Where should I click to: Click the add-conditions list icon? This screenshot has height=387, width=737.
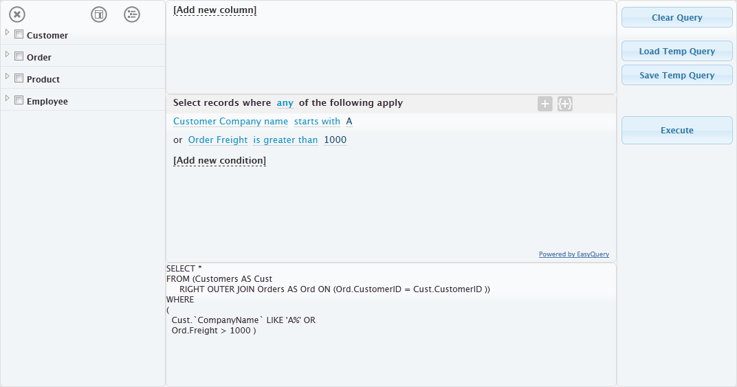132,14
